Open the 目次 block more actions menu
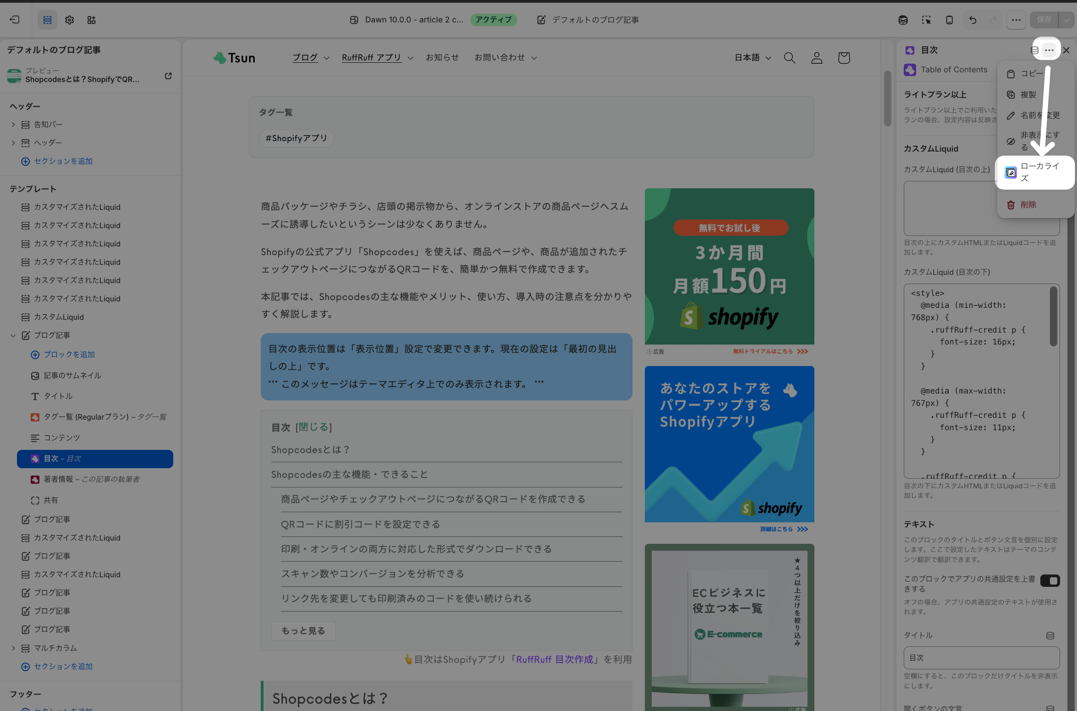Screen dimensions: 1077x711 pos(1049,50)
